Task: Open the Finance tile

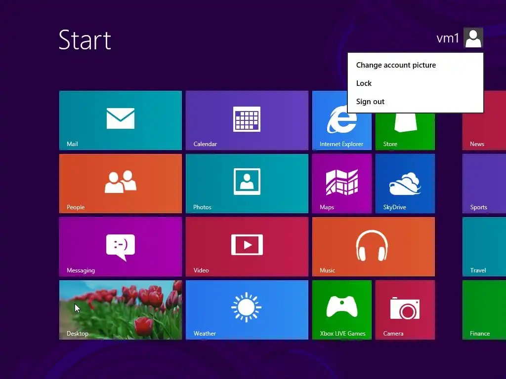Action: coord(484,310)
